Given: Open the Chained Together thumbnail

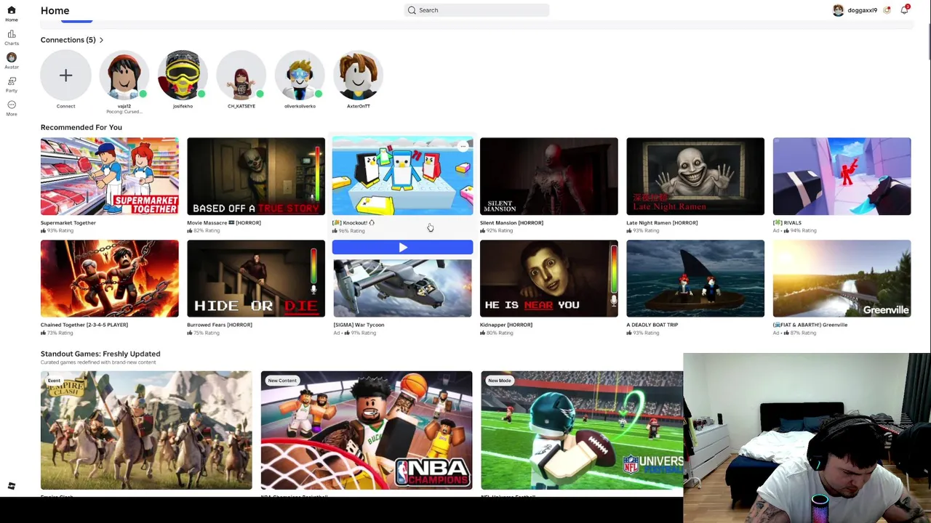Looking at the screenshot, I should click(x=109, y=279).
